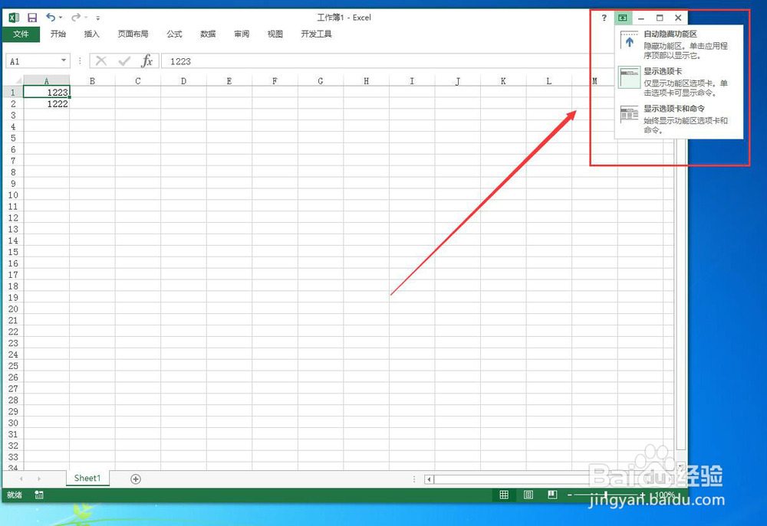Click the Name Box showing A1
Screen dimensions: 767x526
point(32,61)
